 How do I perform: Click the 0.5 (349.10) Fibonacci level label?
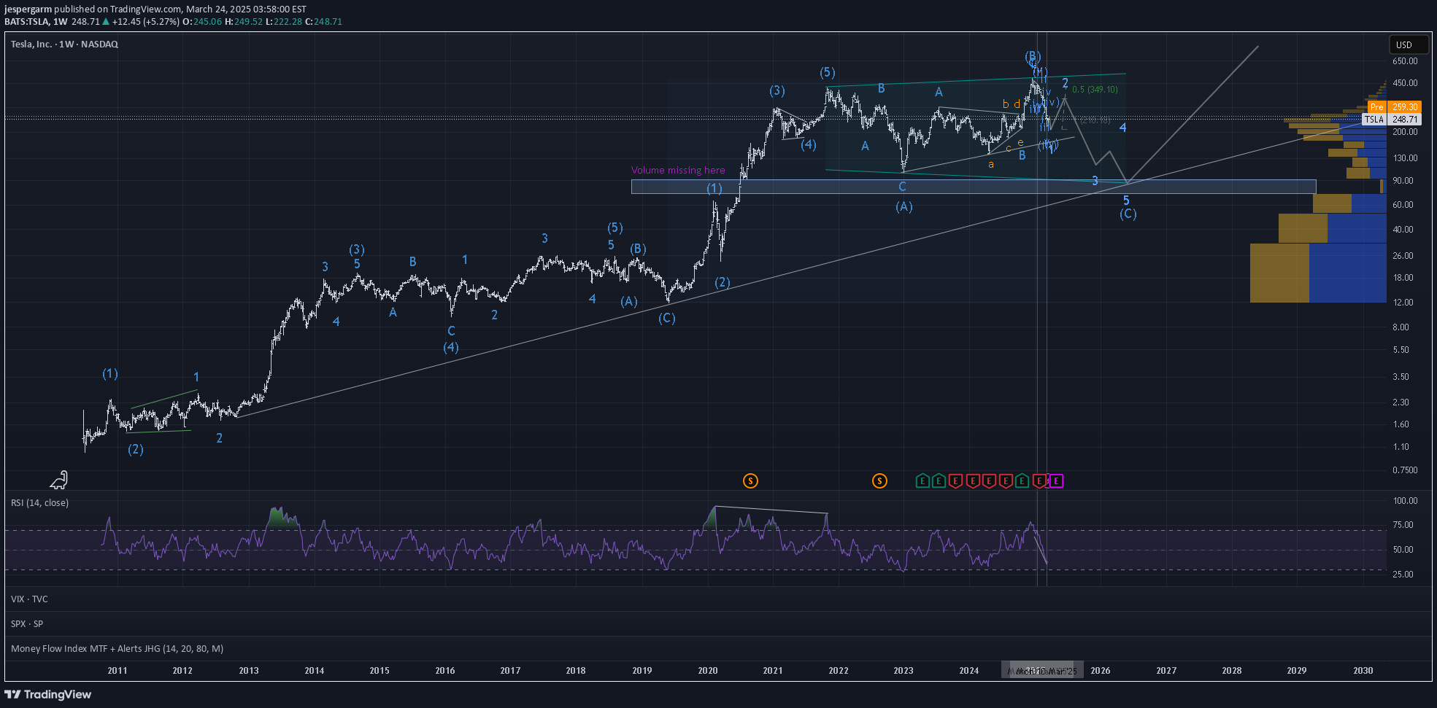pos(1095,90)
